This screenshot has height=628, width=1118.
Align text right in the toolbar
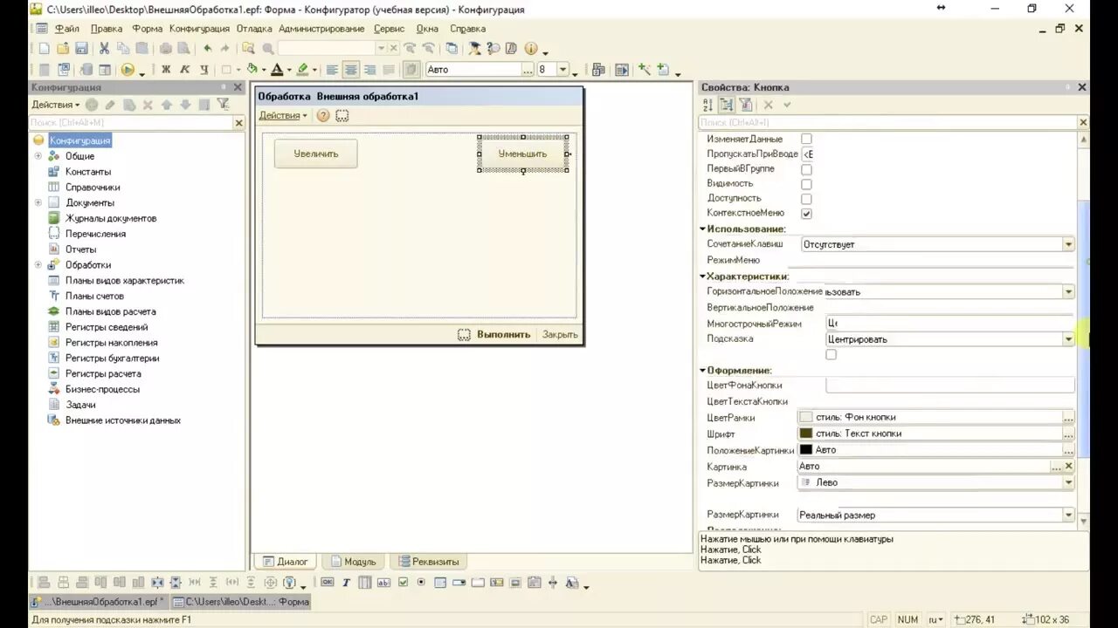(369, 70)
